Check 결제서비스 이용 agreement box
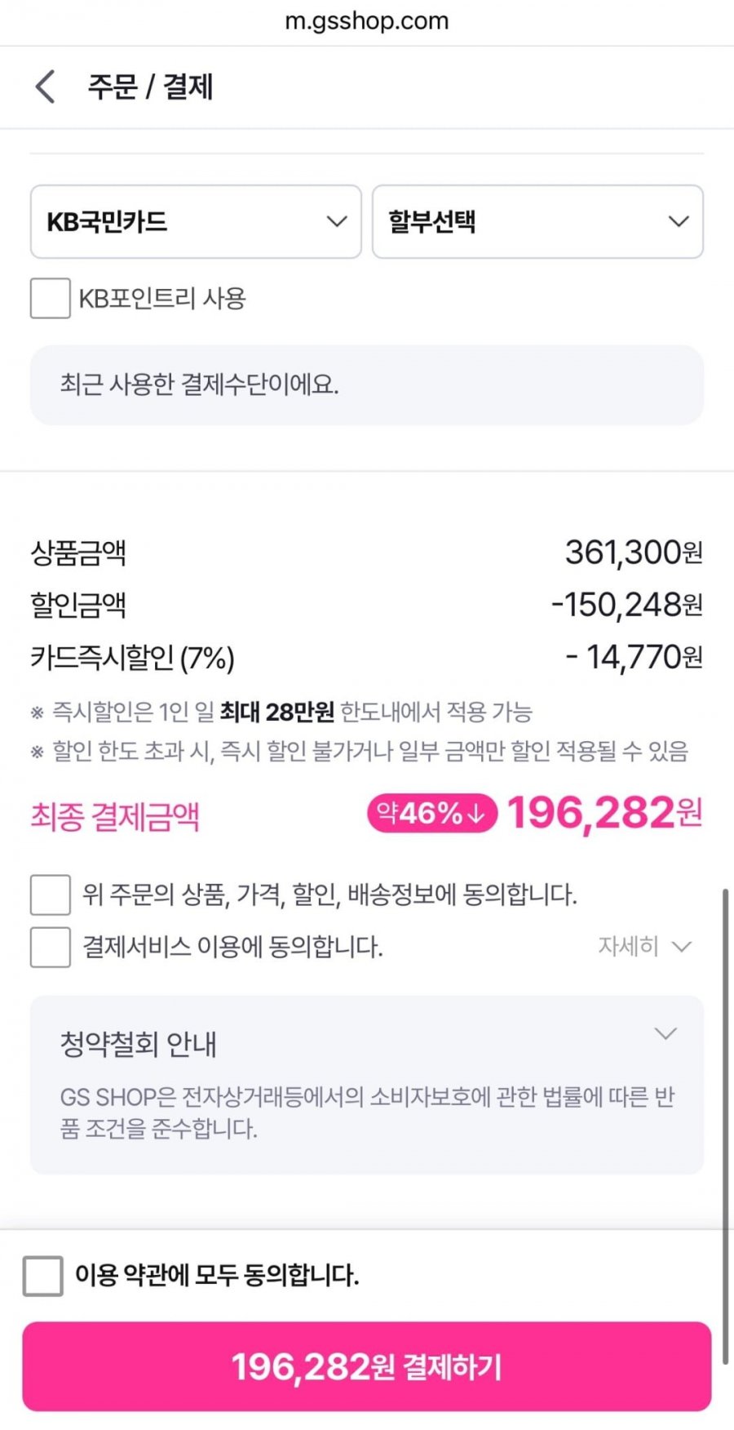The image size is (734, 1430). pos(51,947)
